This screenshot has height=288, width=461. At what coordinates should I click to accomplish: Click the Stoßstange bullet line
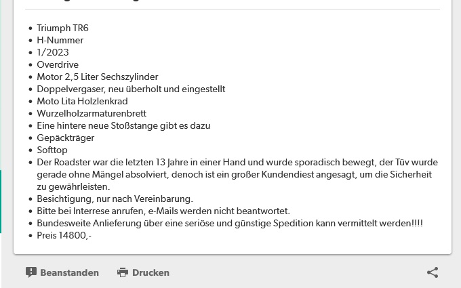click(123, 126)
